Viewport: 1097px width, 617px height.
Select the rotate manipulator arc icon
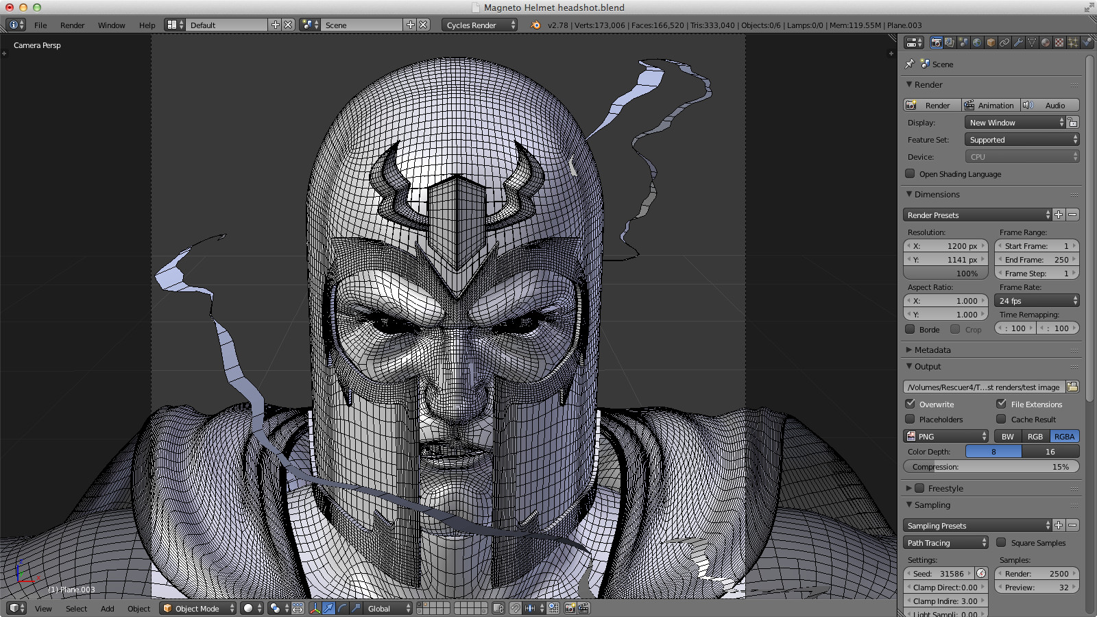pos(342,608)
